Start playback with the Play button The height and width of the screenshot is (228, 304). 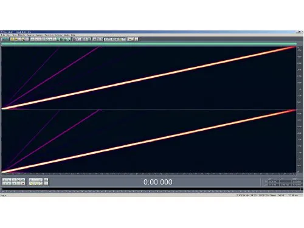tap(9, 180)
